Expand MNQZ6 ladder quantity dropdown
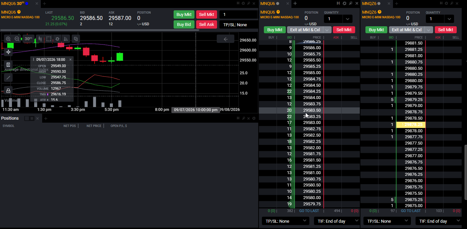Viewport: 467px width, 229px height. [x=449, y=19]
